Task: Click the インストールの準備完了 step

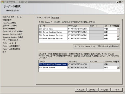Action: click(11, 46)
